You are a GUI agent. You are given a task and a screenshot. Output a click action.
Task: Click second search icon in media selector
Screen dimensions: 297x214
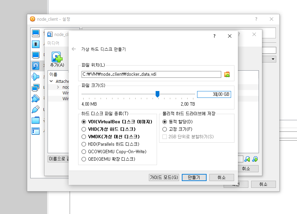point(255,159)
